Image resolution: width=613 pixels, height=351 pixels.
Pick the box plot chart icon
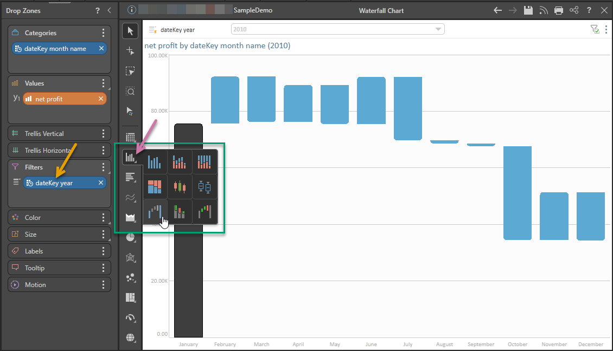click(x=205, y=187)
